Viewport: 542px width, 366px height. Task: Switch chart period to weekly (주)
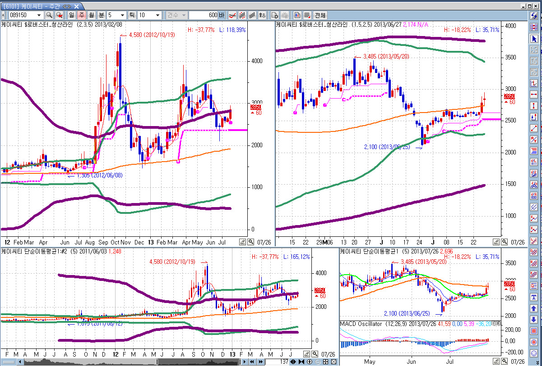(x=81, y=15)
